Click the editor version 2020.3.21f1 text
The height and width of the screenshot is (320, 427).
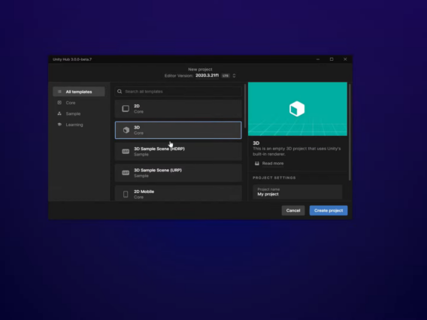pyautogui.click(x=207, y=75)
